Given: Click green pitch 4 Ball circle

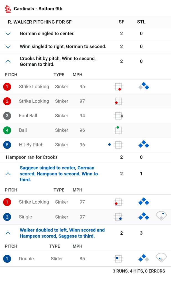Looking at the screenshot, I should (x=7, y=130).
